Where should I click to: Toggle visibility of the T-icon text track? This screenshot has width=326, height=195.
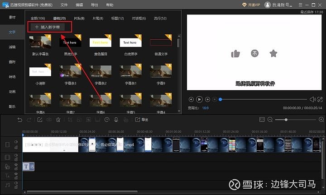pos(16,174)
